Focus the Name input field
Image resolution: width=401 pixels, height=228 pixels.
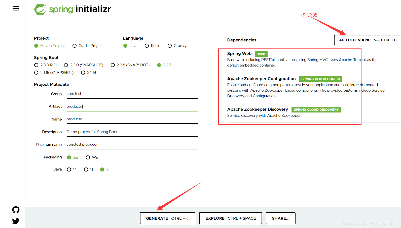(132, 119)
